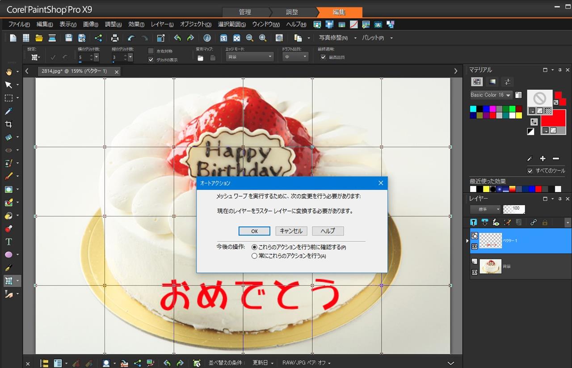The height and width of the screenshot is (368, 572).
Task: Open the Draft quality (中) dropdown
Action: click(x=295, y=57)
